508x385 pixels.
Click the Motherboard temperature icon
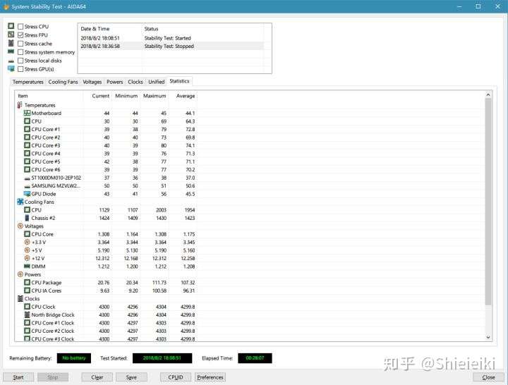28,113
